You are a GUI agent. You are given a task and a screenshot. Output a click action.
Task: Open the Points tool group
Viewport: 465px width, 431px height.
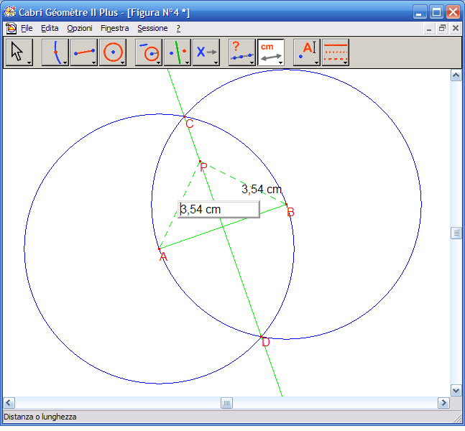[x=55, y=52]
